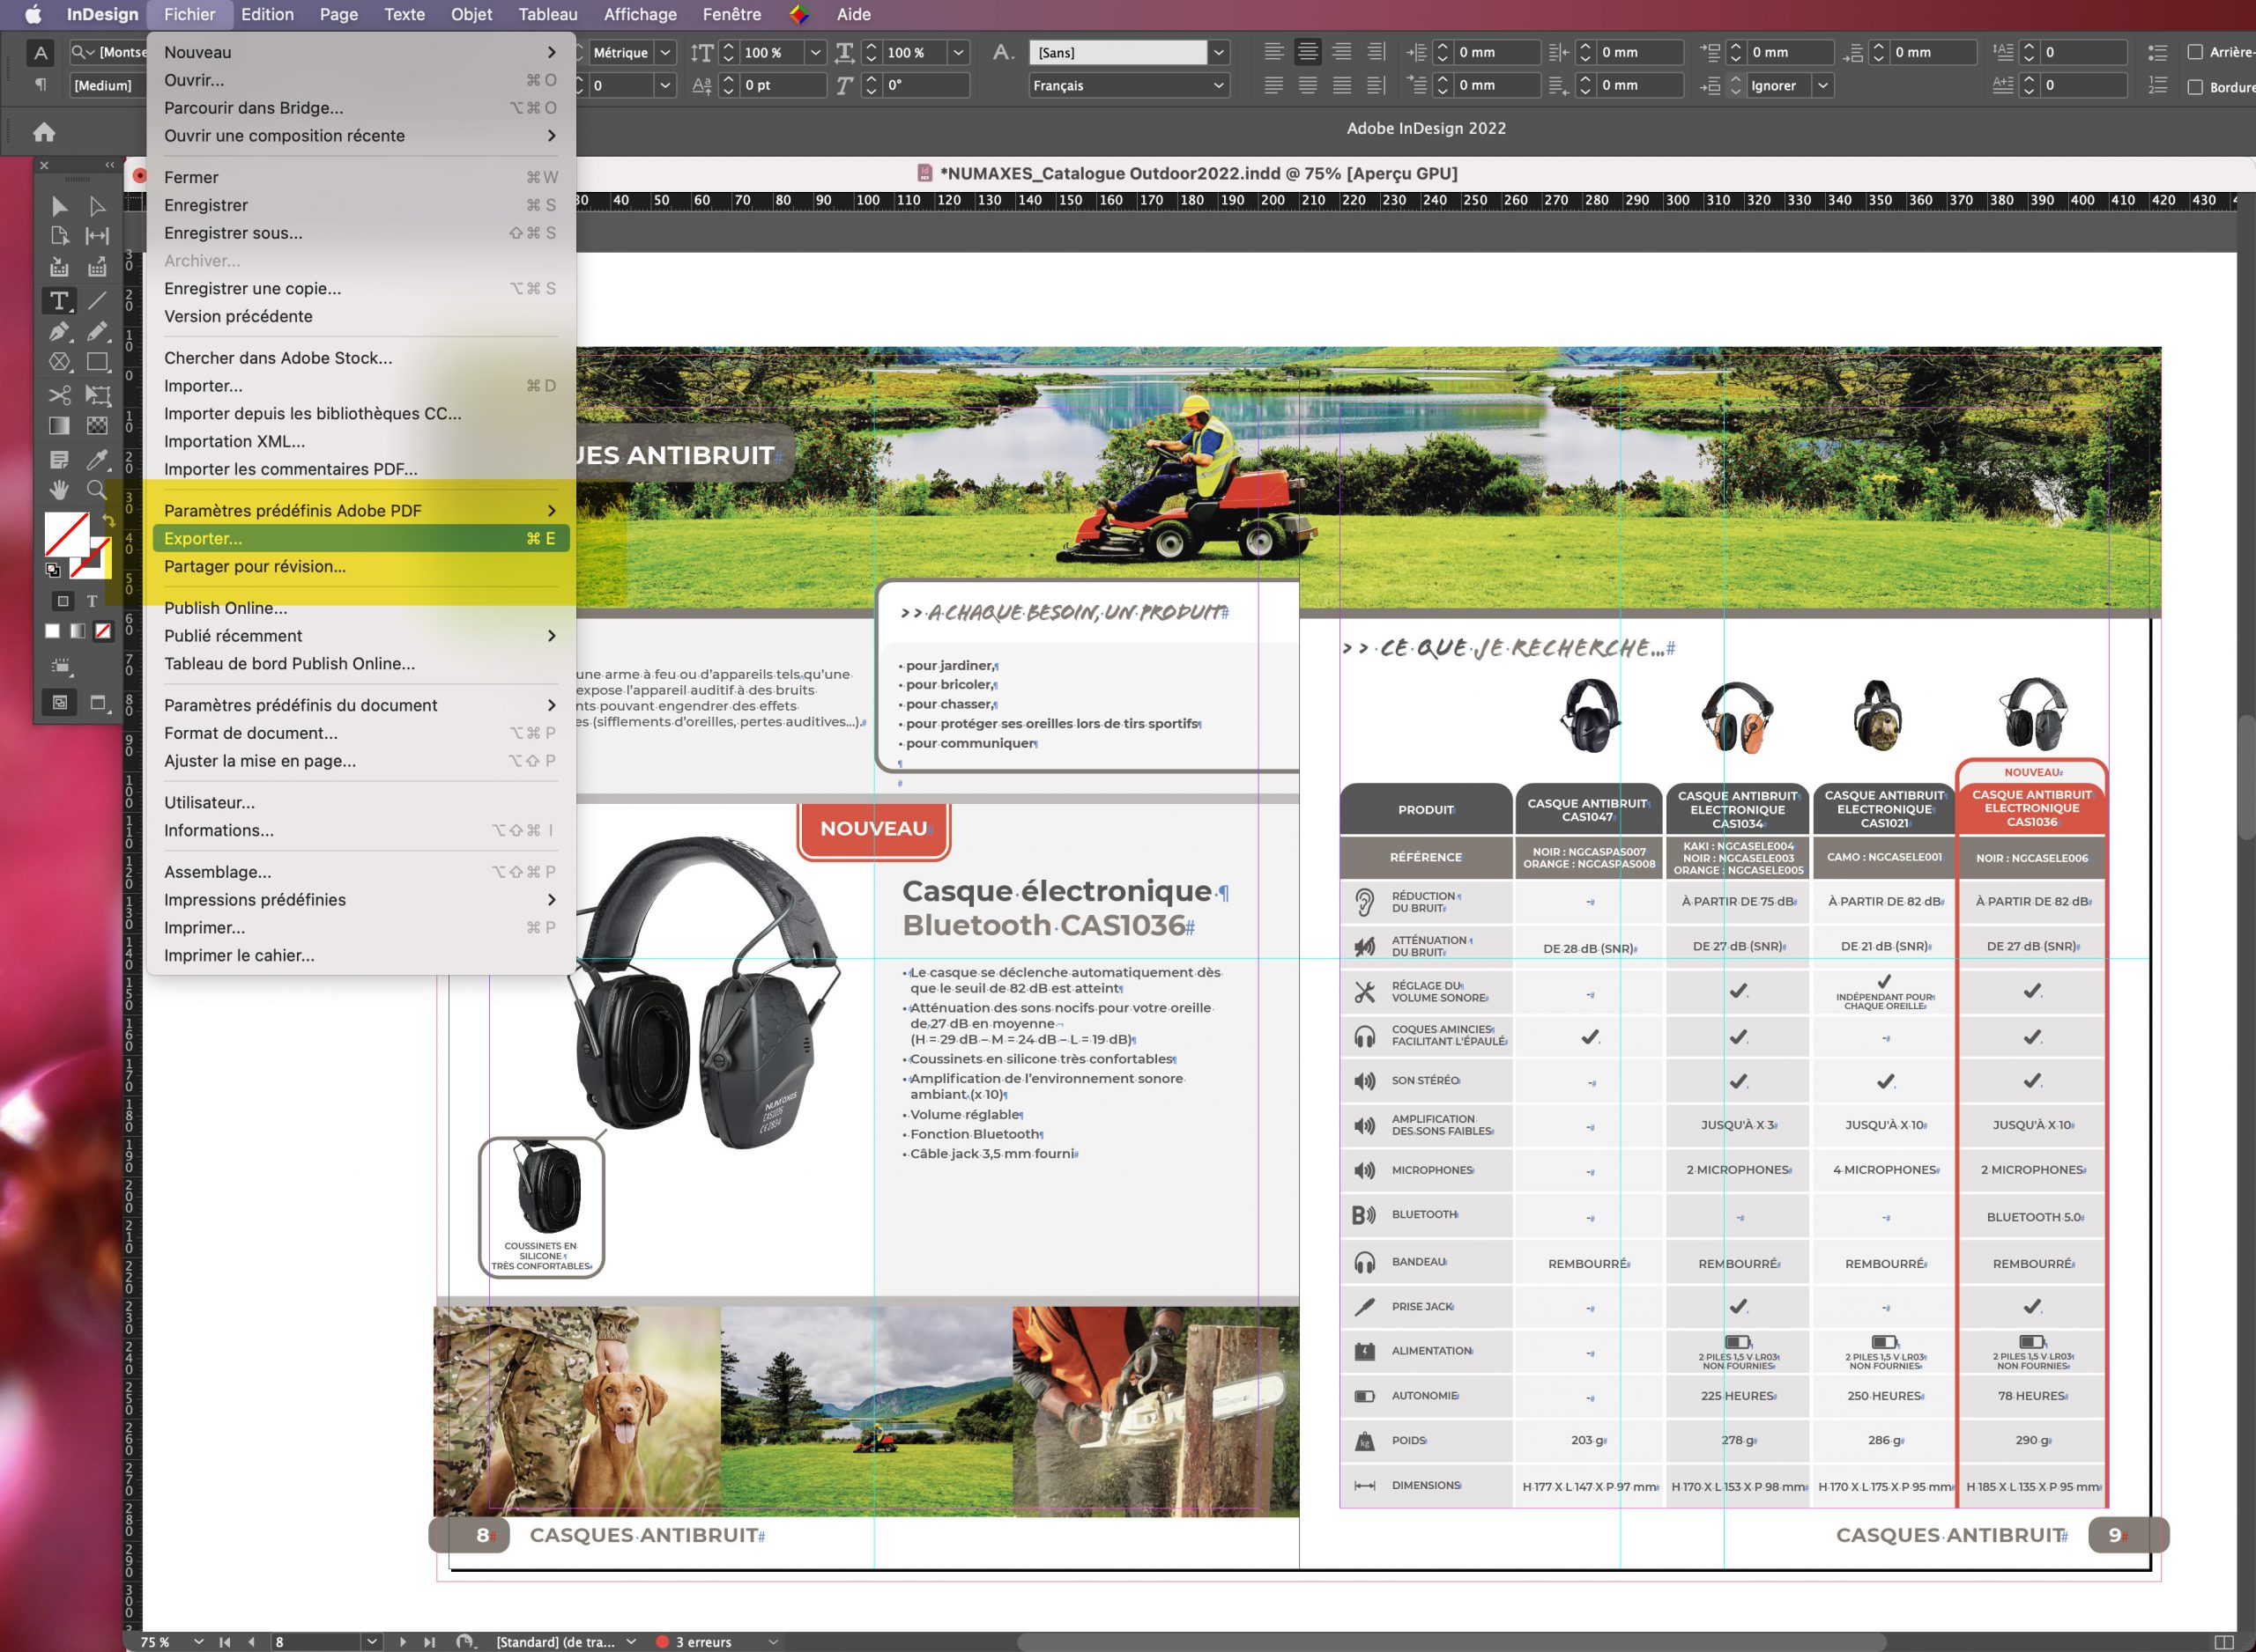
Task: Switch to Normal screen mode button
Action: [x=60, y=702]
